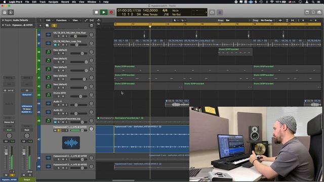
Task: Toggle the Flex show/hide icon
Action: (92, 20)
